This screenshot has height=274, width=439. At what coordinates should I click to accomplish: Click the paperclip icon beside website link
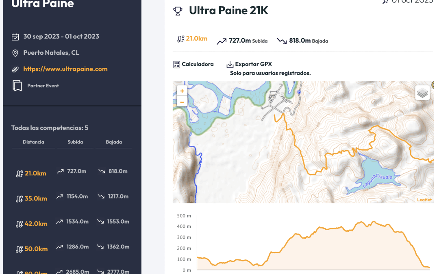(x=15, y=69)
